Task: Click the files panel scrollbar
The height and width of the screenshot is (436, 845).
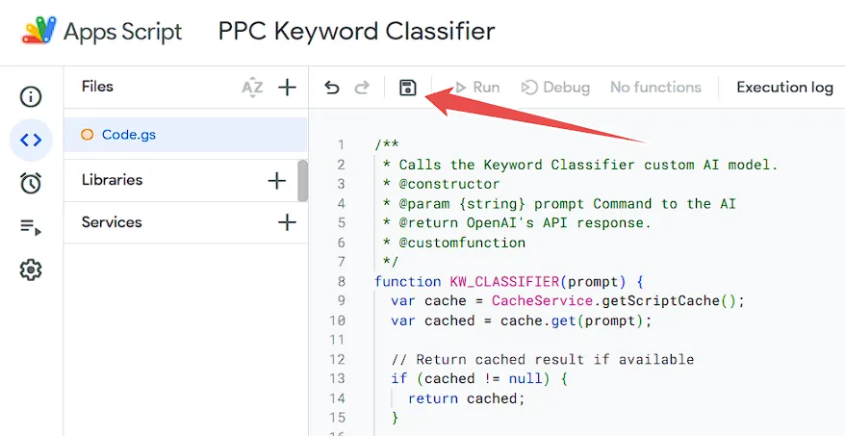Action: (303, 181)
